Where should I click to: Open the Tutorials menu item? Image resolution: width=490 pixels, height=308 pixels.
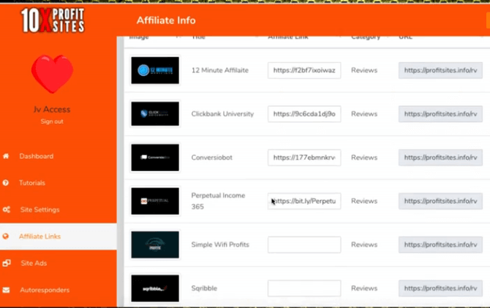[x=32, y=183]
